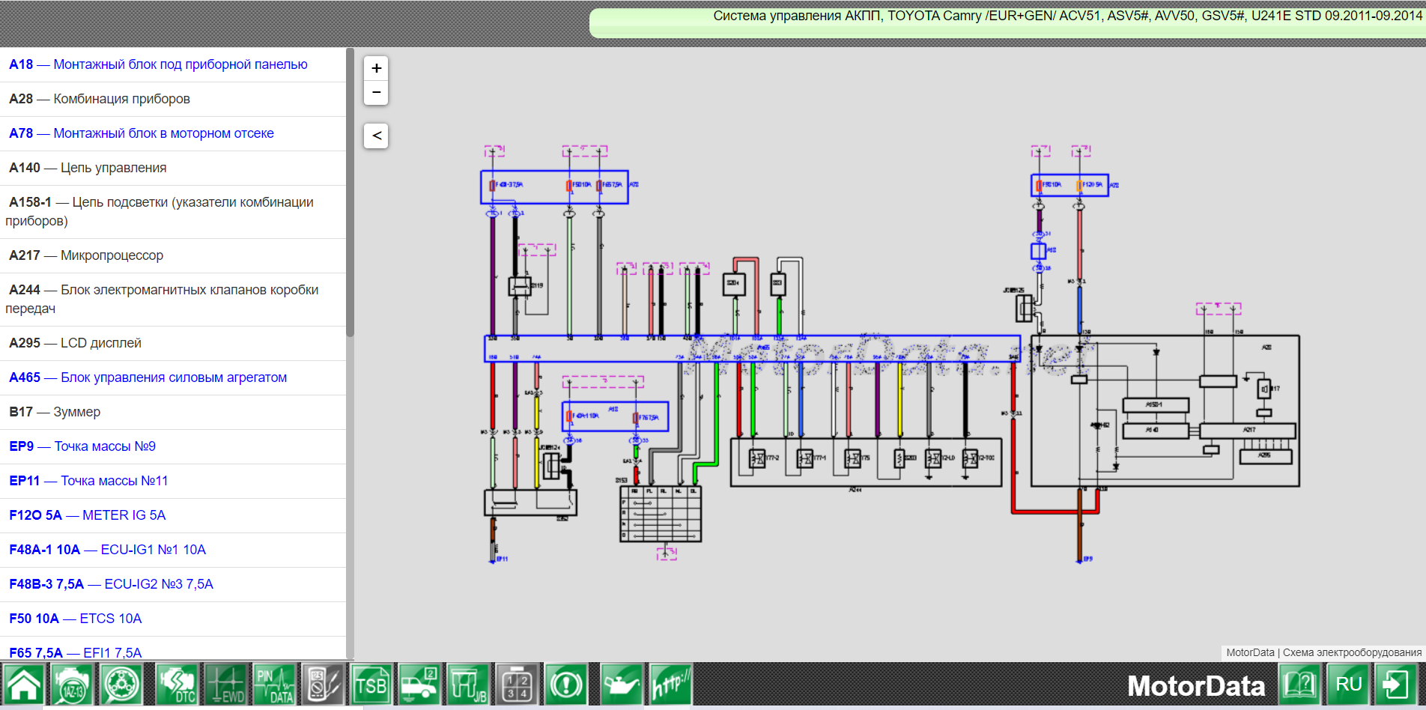Open the engine 1AZ search icon

73,685
